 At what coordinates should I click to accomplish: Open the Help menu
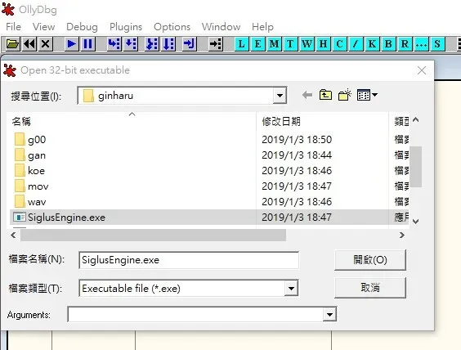pyautogui.click(x=262, y=27)
